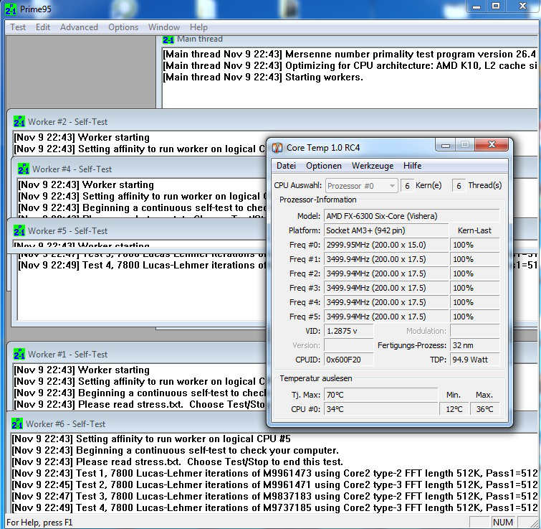Open Hilfe menu in Core Temp
This screenshot has height=529, width=541.
tap(412, 166)
